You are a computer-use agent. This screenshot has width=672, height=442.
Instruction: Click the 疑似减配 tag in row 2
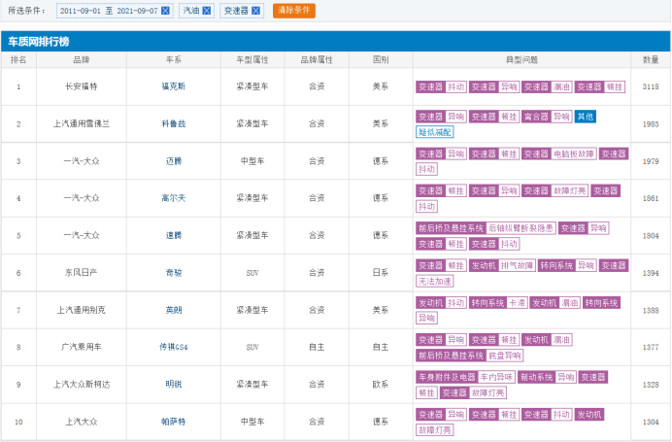(435, 132)
